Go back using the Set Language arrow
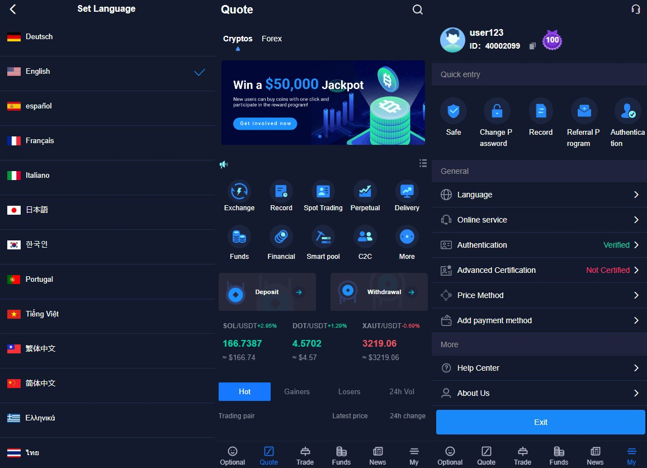Viewport: 647px width, 468px height. (13, 9)
